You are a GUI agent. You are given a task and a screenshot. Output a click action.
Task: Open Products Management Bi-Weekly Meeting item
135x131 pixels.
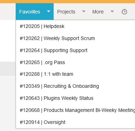point(75,110)
